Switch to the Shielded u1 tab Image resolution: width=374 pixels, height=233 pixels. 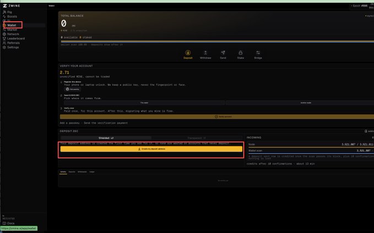[x=106, y=138]
